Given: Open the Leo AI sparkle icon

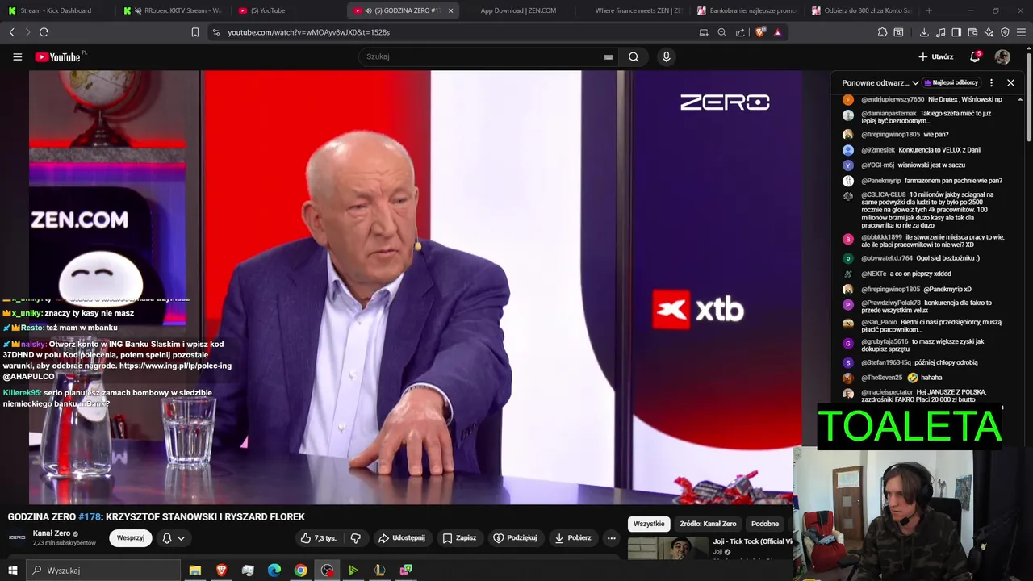Looking at the screenshot, I should 989,32.
